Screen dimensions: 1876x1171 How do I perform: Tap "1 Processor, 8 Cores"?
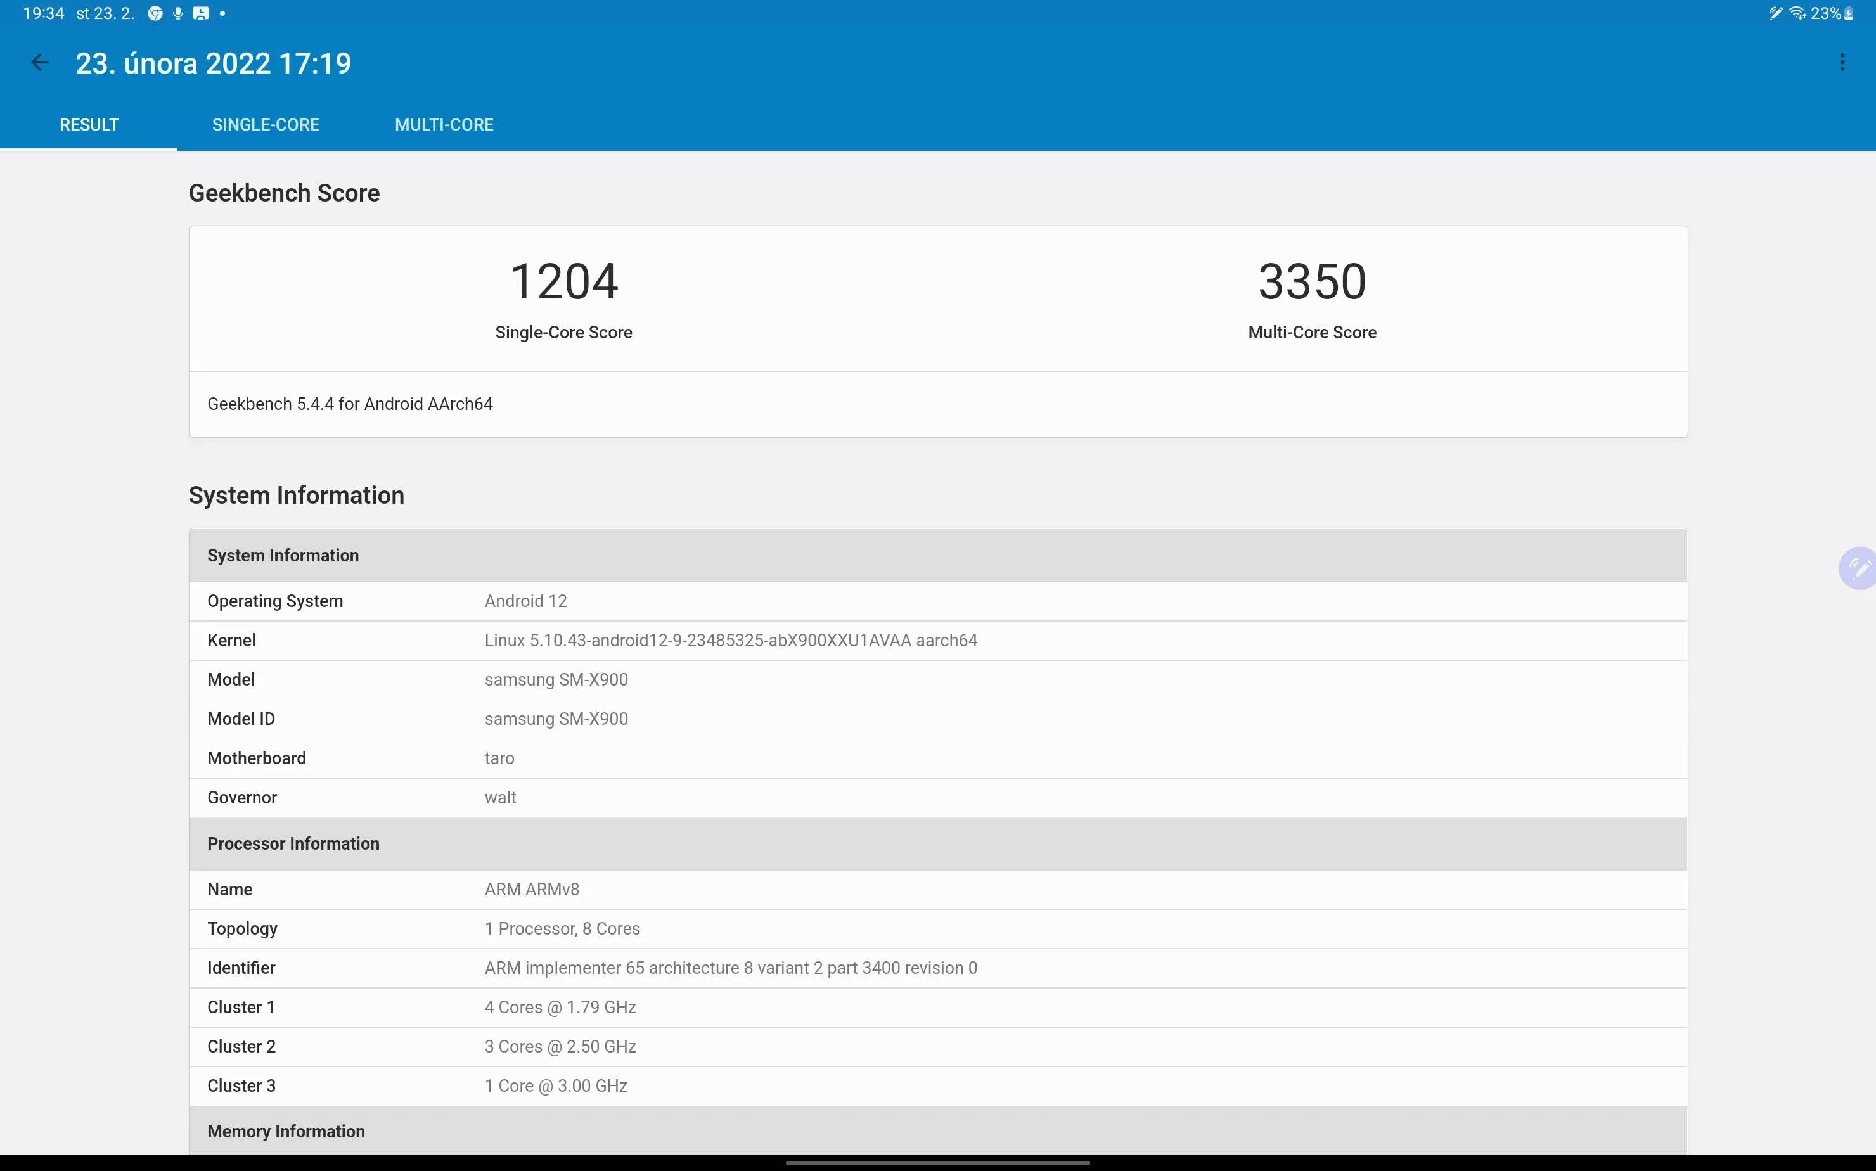click(x=562, y=928)
